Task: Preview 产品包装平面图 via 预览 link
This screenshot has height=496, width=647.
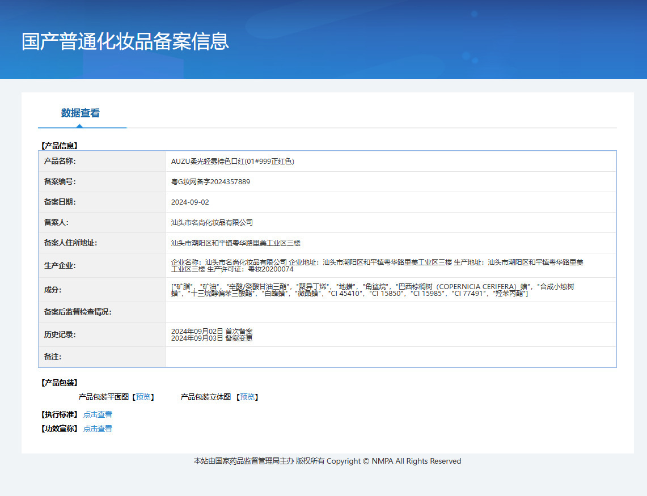Action: point(143,397)
